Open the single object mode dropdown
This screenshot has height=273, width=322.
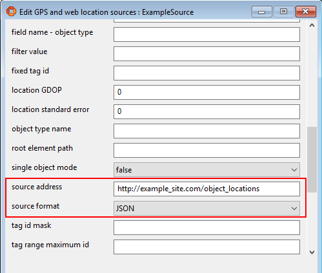[206, 169]
